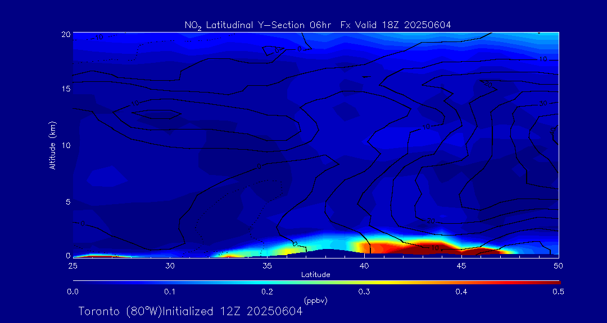Image resolution: width=607 pixels, height=323 pixels.
Task: Click altitude axis tick label '15'
Action: pos(66,89)
